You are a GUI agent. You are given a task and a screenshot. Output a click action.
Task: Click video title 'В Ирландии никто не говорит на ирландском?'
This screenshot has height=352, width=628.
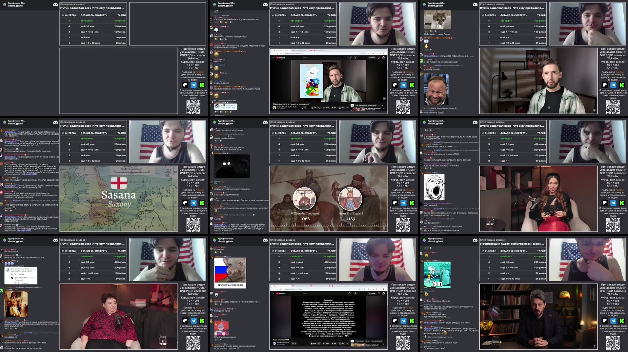point(291,104)
